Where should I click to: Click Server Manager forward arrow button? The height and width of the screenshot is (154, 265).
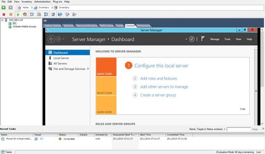click(x=58, y=39)
